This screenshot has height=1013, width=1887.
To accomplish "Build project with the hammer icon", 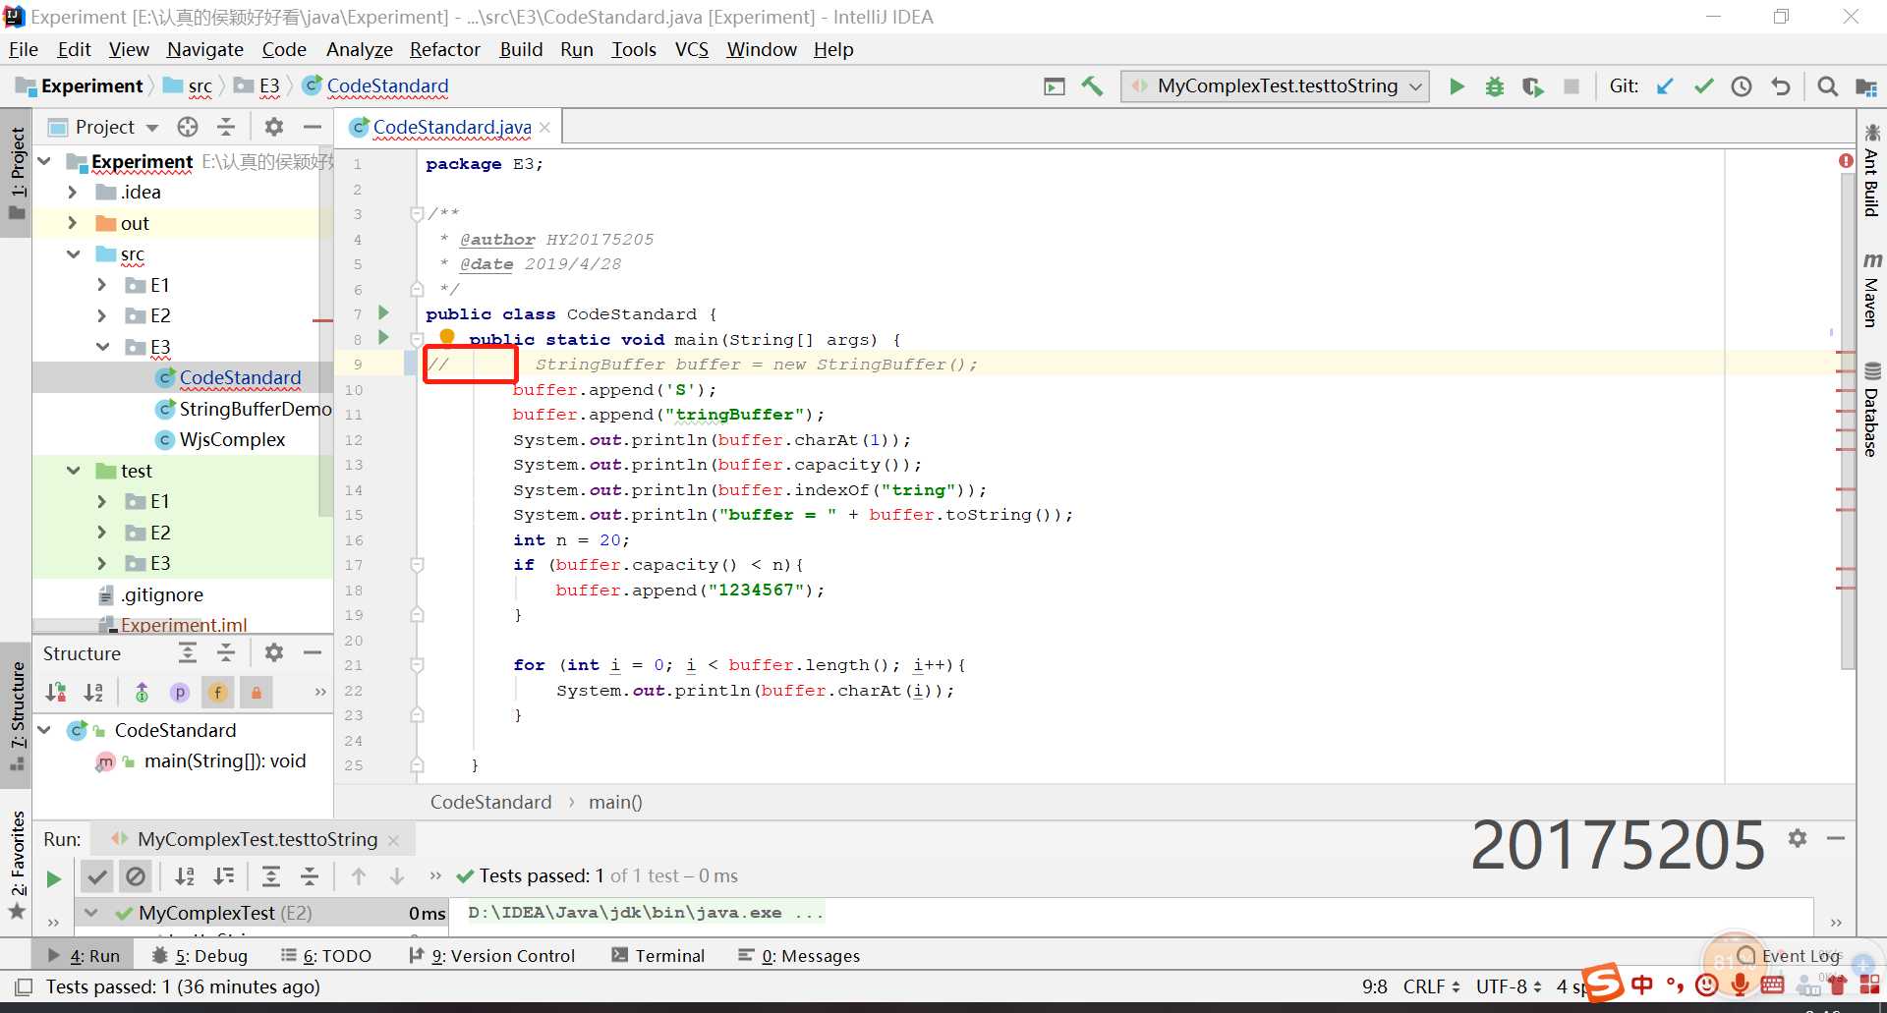I will (1092, 86).
